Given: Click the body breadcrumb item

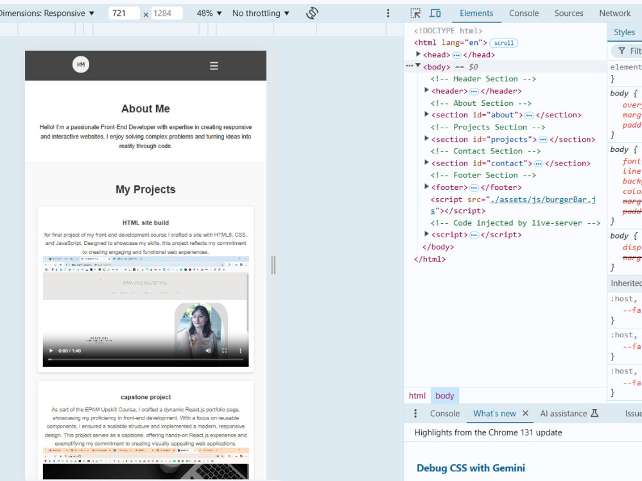Looking at the screenshot, I should coord(445,396).
